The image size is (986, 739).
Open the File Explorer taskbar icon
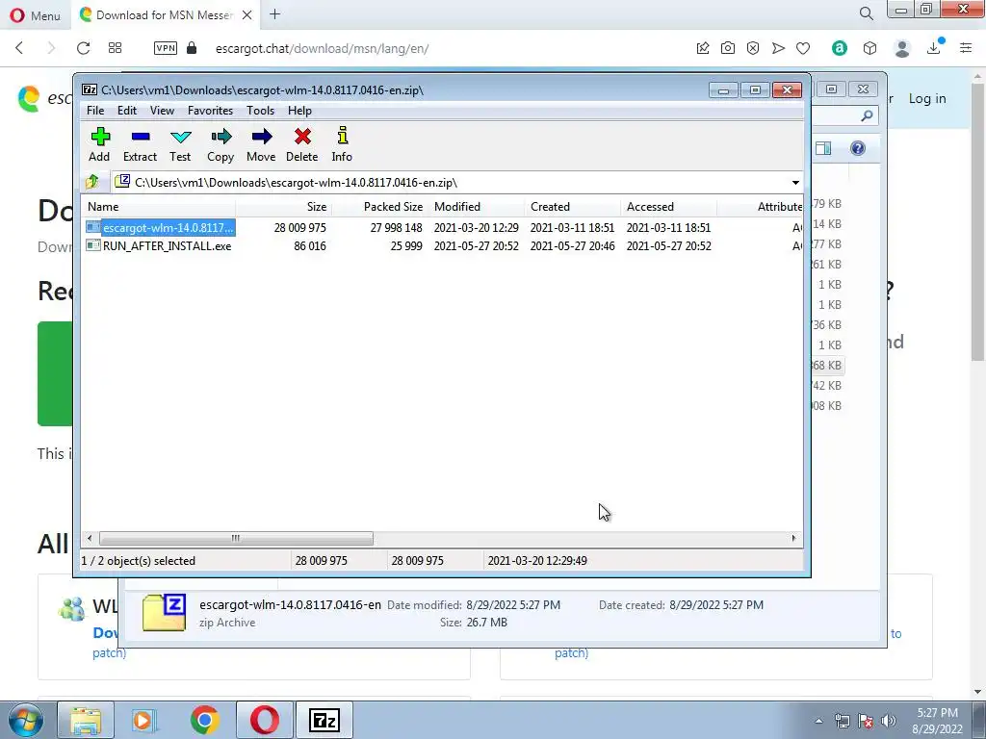86,720
